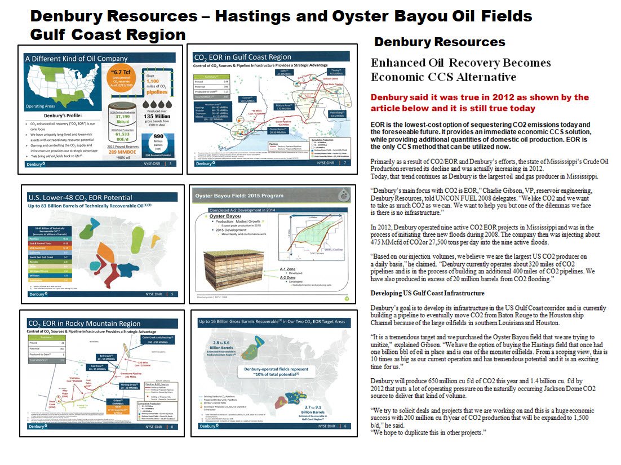Click the closing quote 'We hope to duplicate this'
This screenshot has width=621, height=465.
[x=428, y=432]
